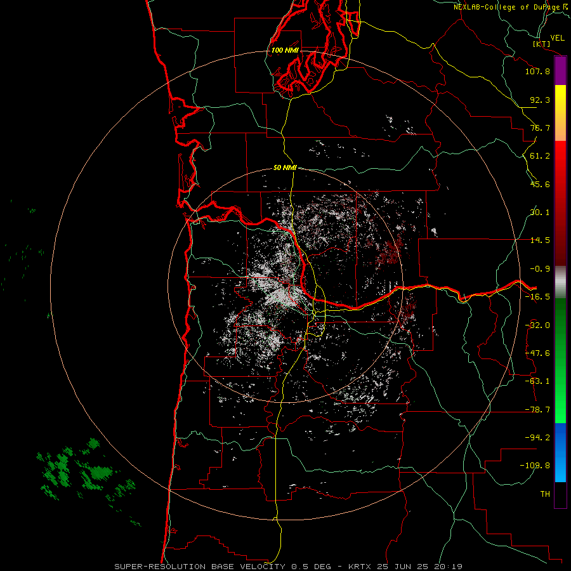The image size is (571, 571).
Task: Click the 100 NMI range ring label
Action: 285,50
